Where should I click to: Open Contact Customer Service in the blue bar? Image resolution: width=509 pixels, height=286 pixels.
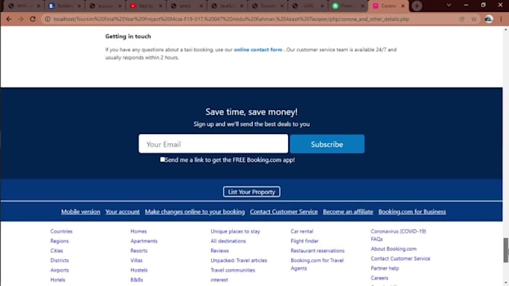click(x=284, y=212)
